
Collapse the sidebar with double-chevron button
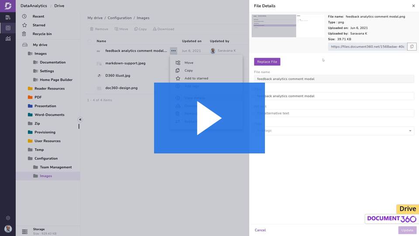[x=80, y=120]
